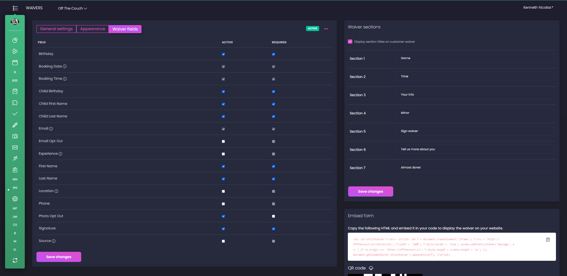The height and width of the screenshot is (276, 567).
Task: Click the refresh arrows icon in sidebar
Action: pyautogui.click(x=15, y=260)
